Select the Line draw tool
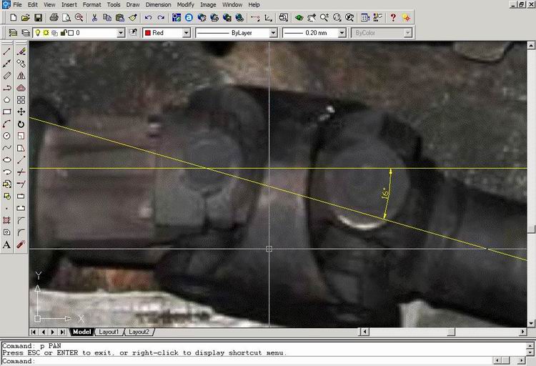 (x=7, y=51)
